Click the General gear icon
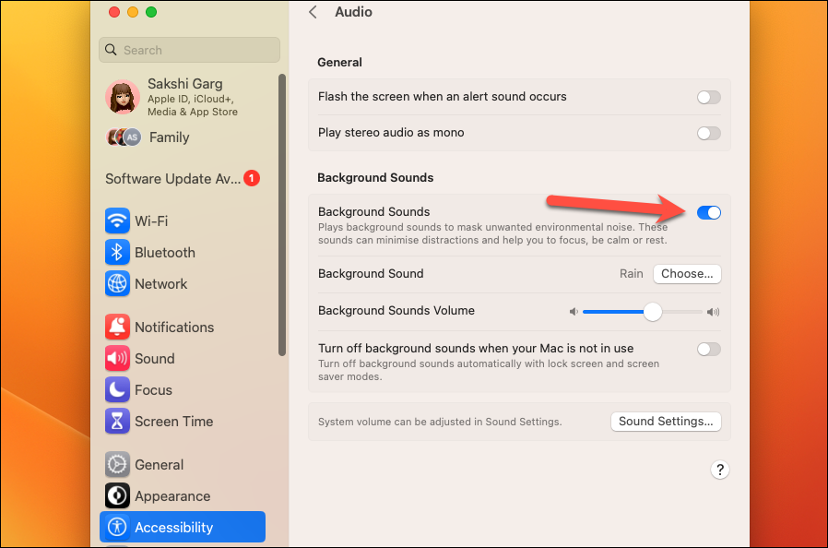This screenshot has height=548, width=828. tap(117, 464)
